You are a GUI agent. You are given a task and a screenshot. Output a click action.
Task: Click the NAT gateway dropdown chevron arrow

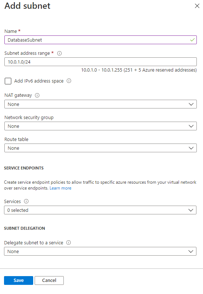(191, 104)
